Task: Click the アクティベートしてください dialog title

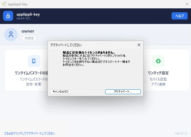Action: tap(66, 45)
